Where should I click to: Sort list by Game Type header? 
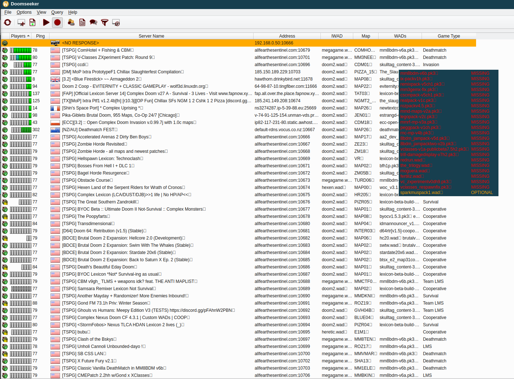449,36
